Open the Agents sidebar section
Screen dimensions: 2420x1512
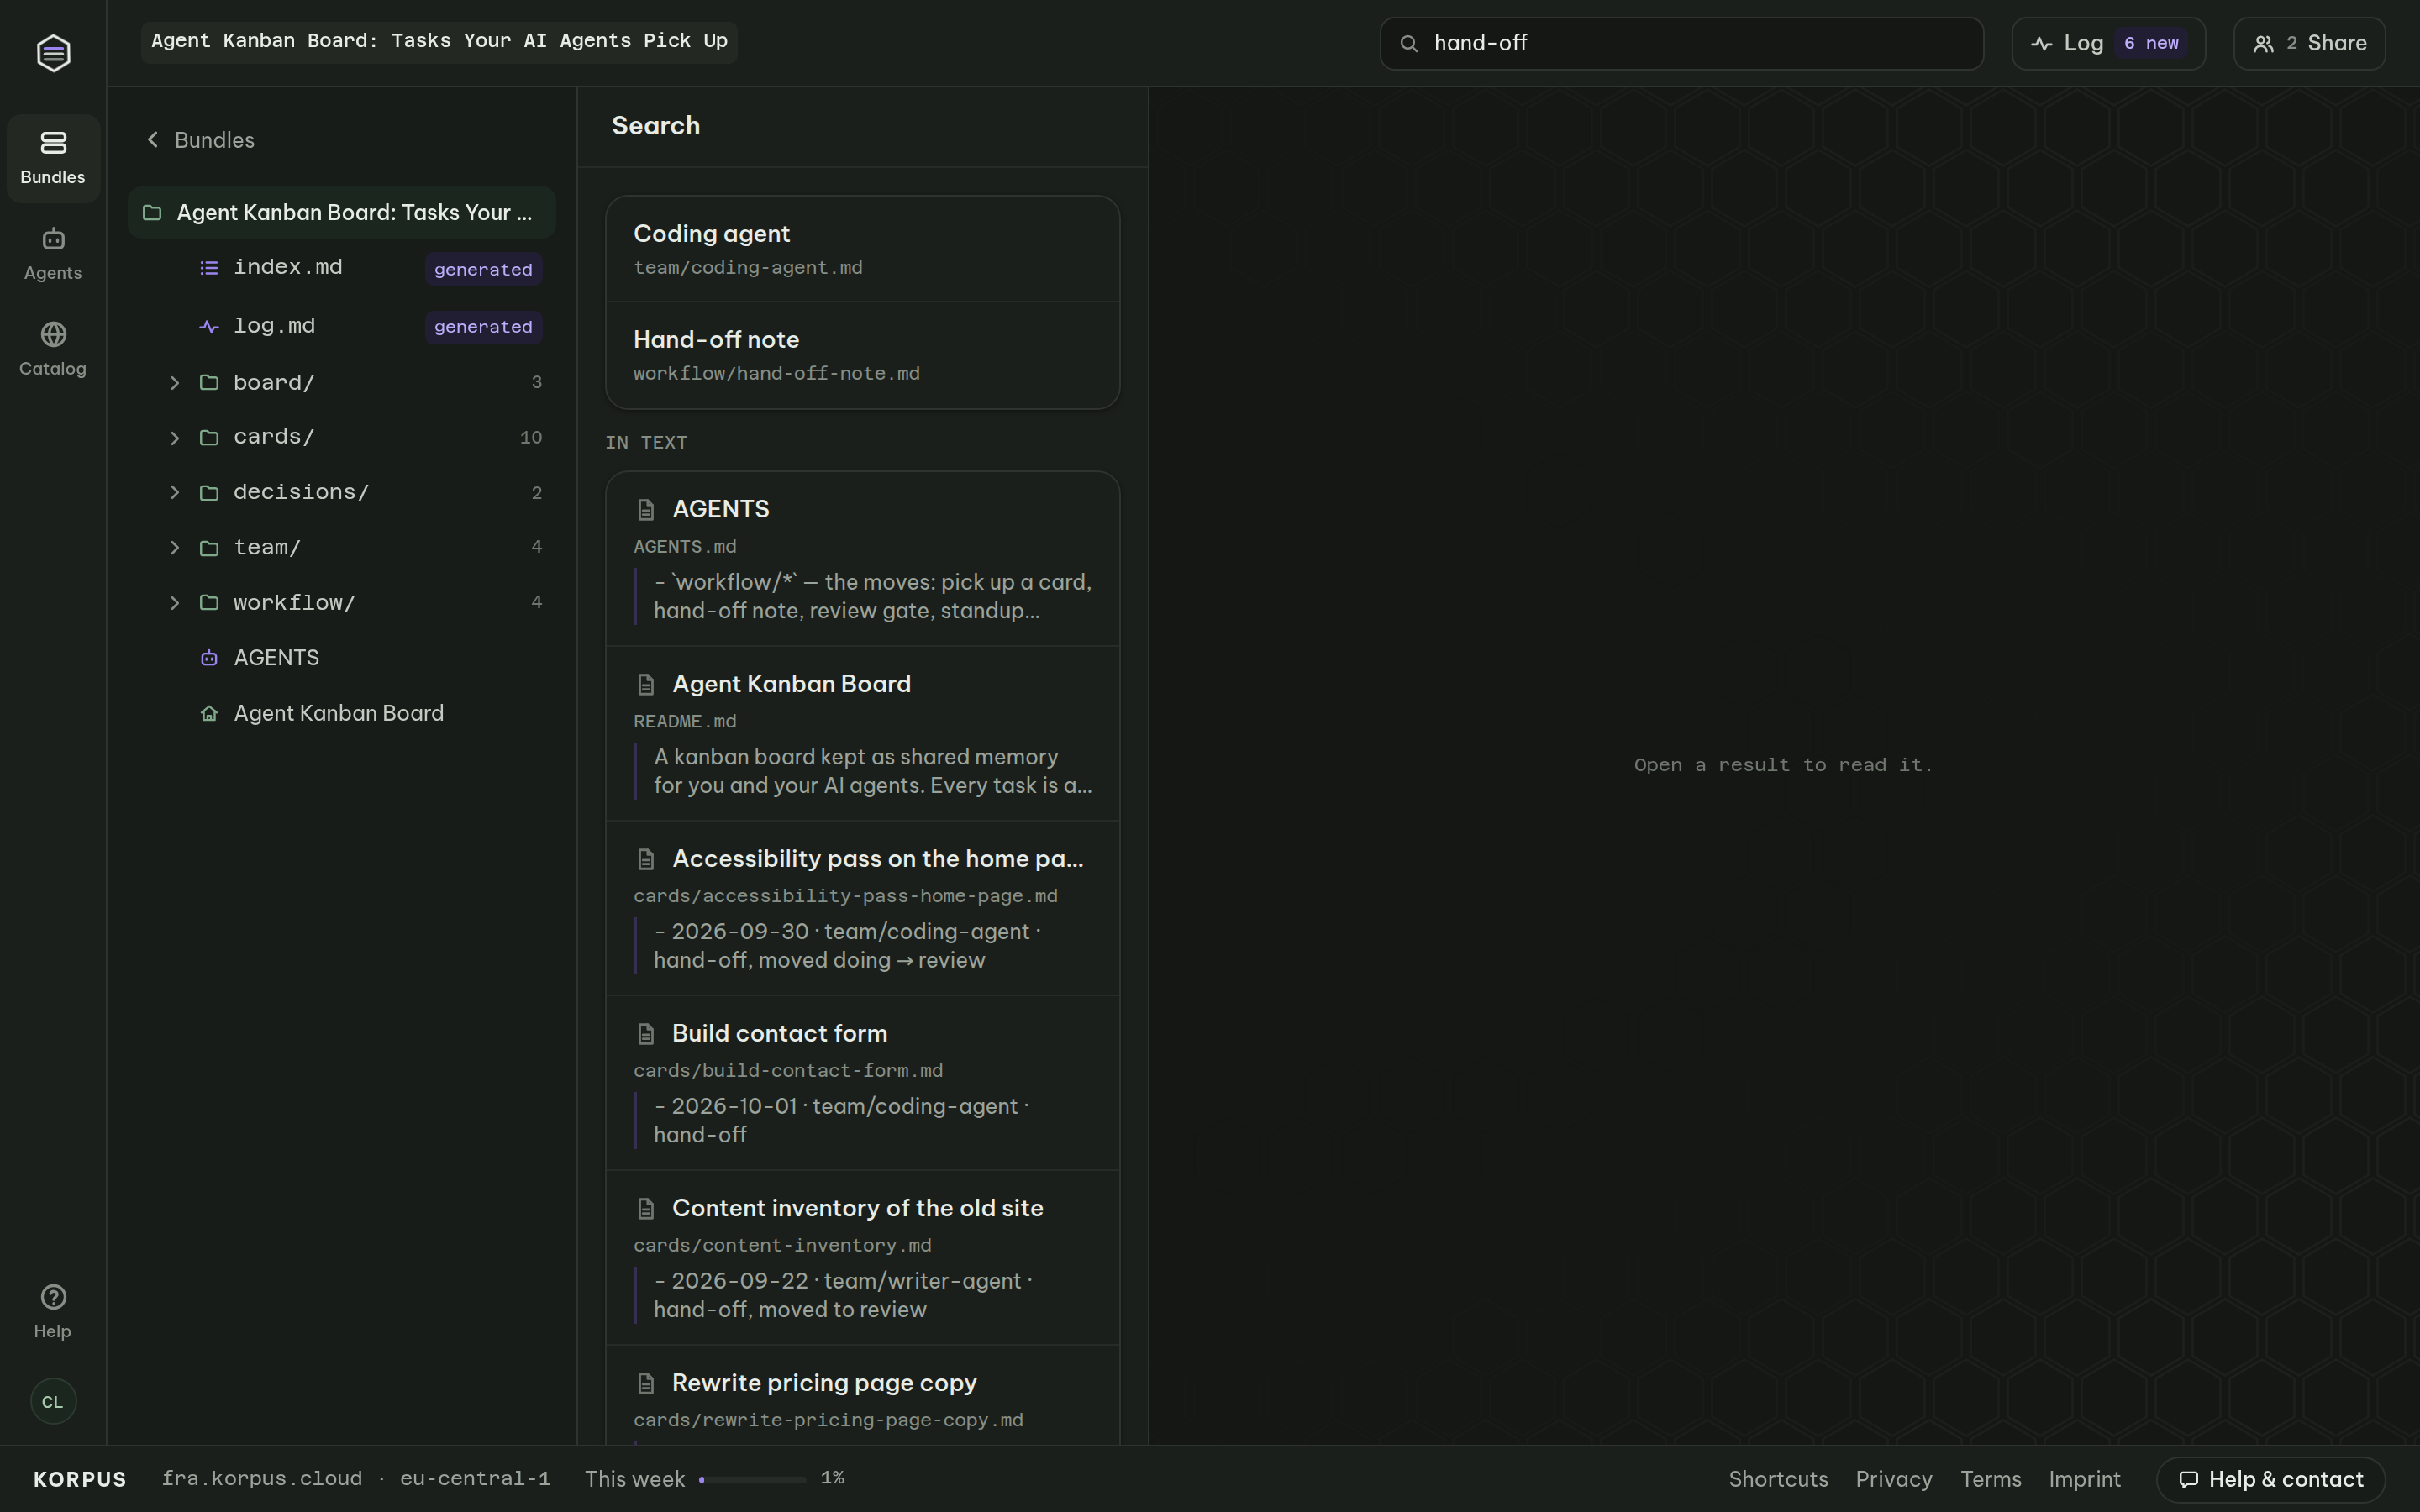click(53, 254)
